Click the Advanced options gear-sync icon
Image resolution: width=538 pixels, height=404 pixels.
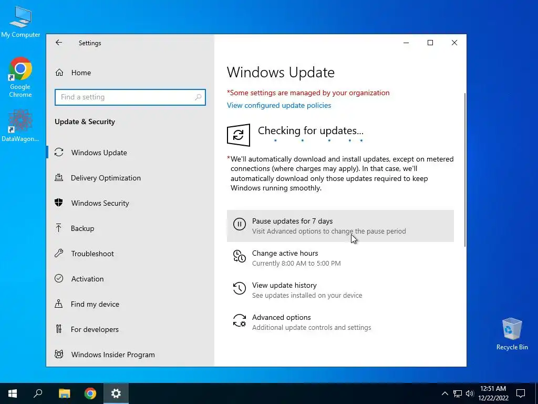coord(240,320)
